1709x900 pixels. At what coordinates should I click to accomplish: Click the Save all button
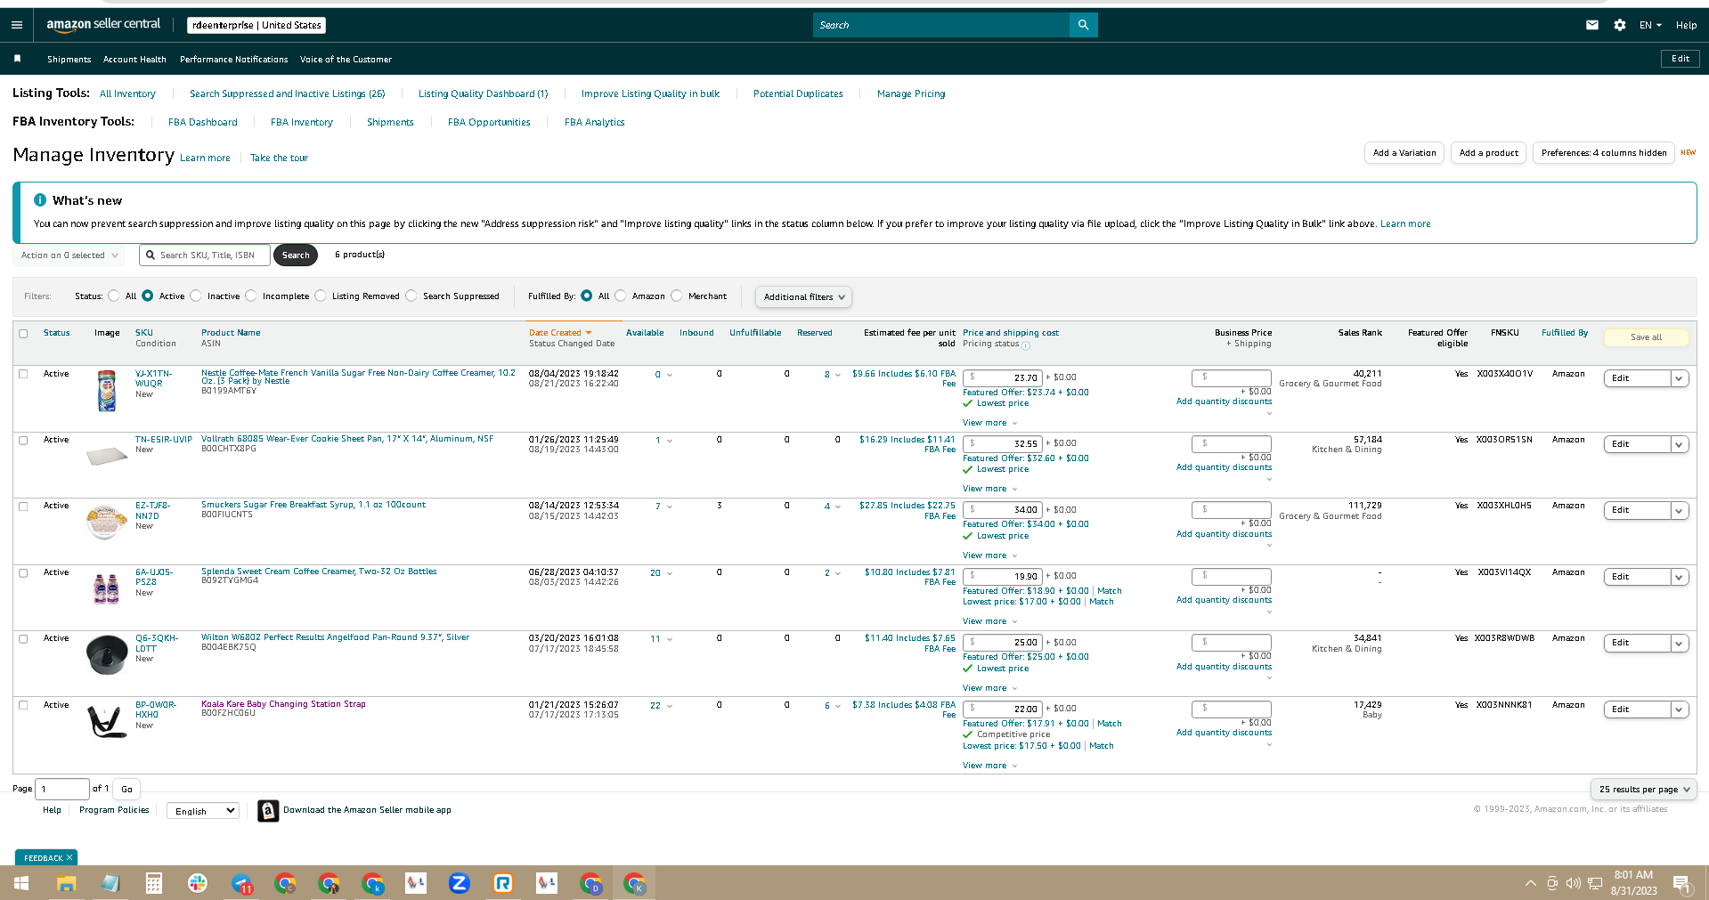[1646, 337]
